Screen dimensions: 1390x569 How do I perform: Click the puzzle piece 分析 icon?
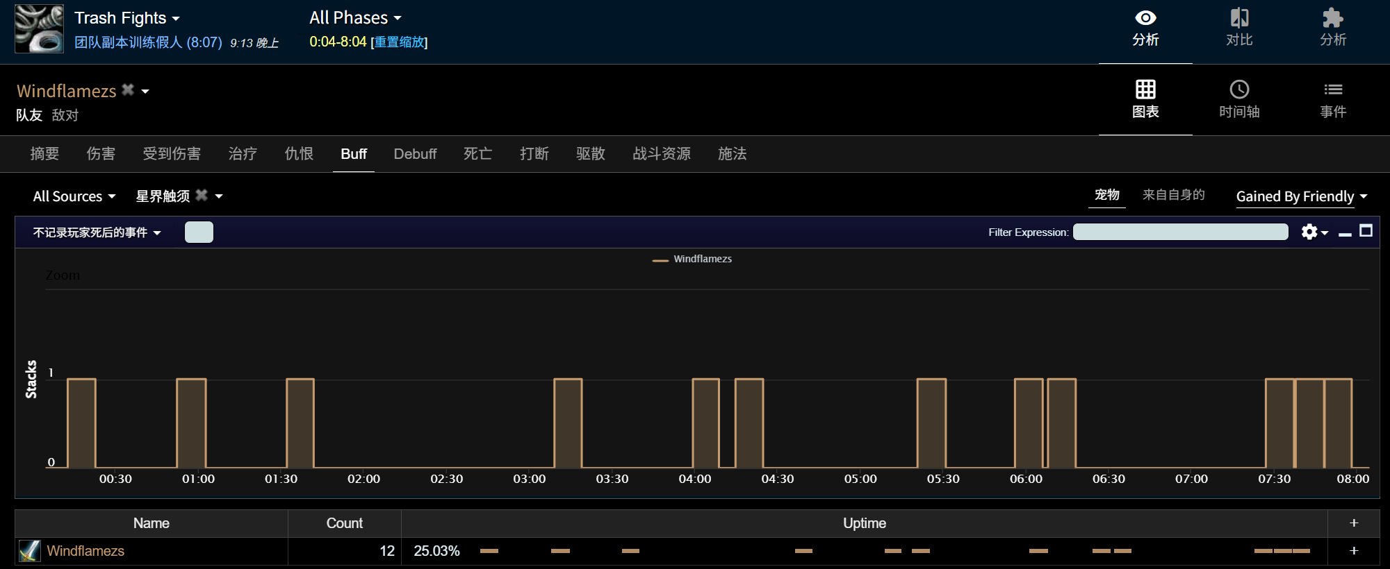1332,19
